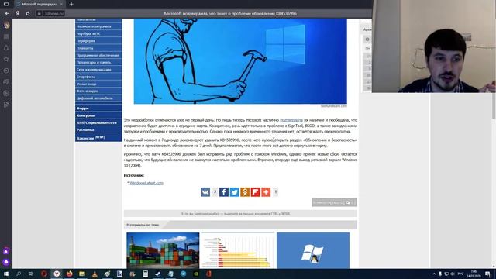This screenshot has height=279, width=496.
Task: Click the padlock site security icon
Action: point(40,14)
